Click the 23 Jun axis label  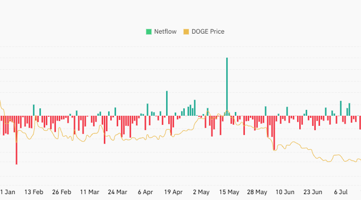pos(313,192)
